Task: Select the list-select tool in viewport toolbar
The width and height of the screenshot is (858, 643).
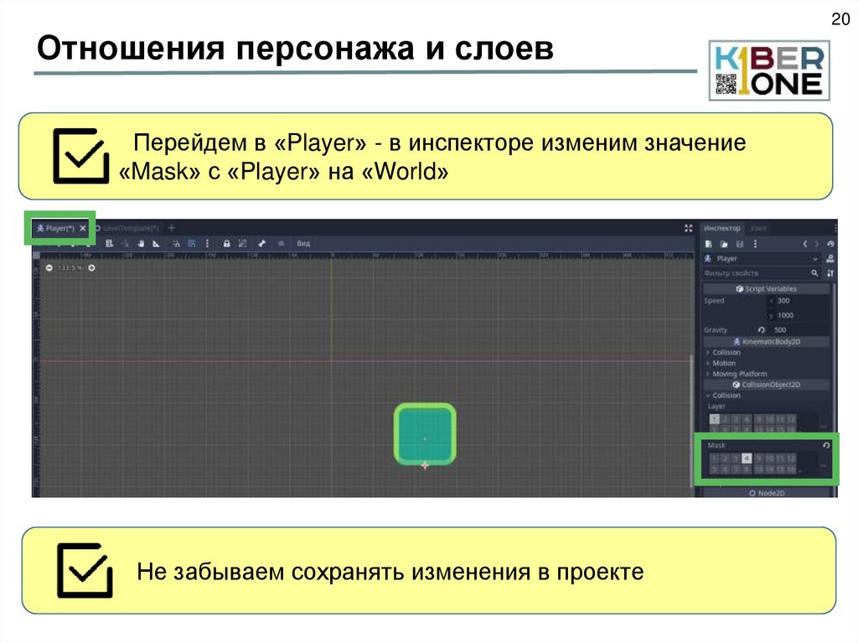Action: click(110, 243)
